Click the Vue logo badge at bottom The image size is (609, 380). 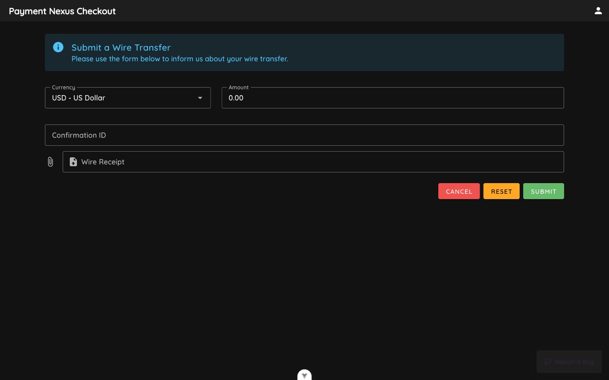[304, 375]
